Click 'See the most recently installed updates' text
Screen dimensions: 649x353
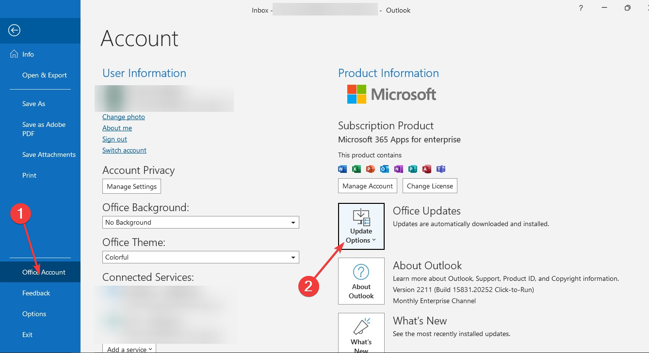[x=452, y=334]
